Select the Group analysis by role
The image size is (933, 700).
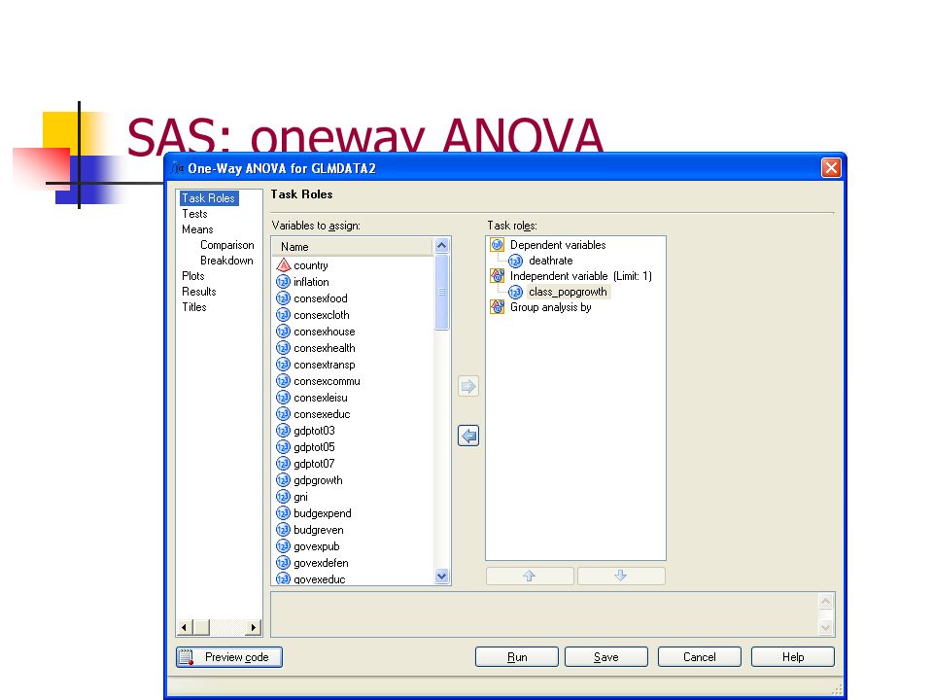[551, 307]
